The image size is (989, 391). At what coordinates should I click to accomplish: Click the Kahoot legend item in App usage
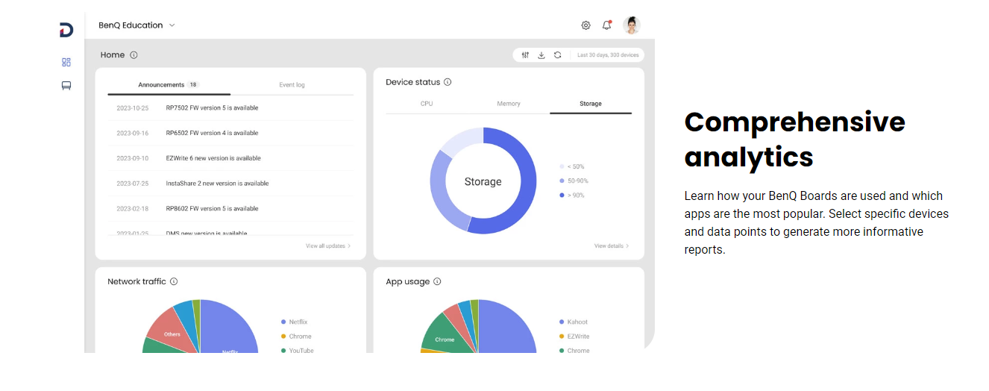pyautogui.click(x=573, y=322)
